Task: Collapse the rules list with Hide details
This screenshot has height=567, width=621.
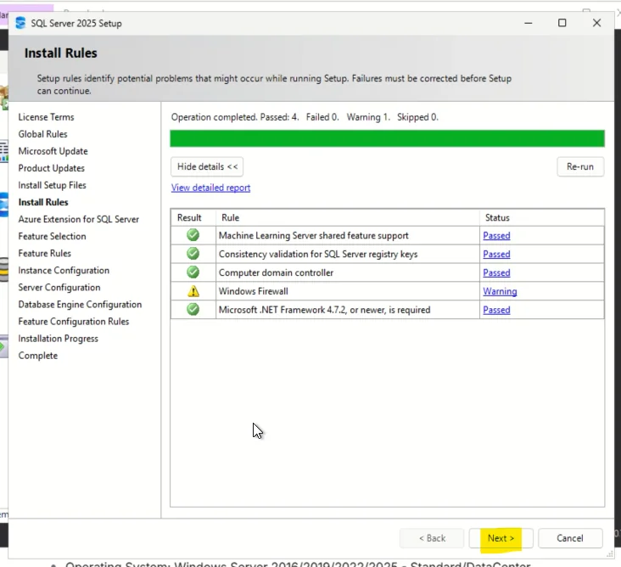Action: click(207, 167)
